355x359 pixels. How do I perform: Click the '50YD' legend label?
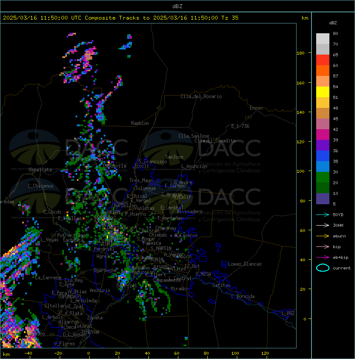[338, 215]
